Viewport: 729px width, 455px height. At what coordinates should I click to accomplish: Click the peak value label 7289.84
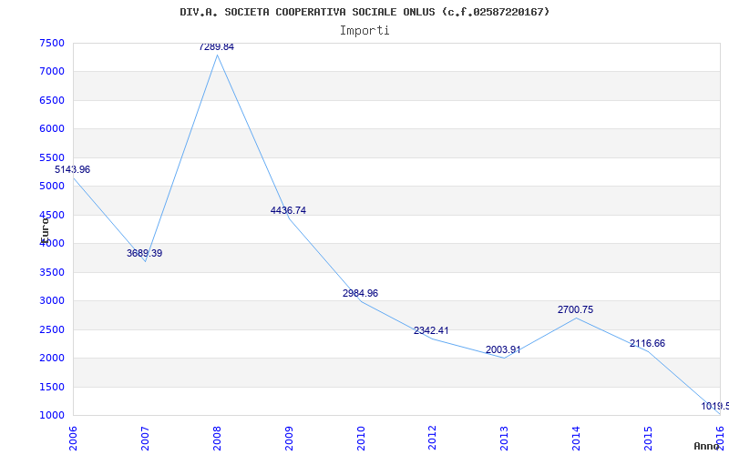(217, 47)
